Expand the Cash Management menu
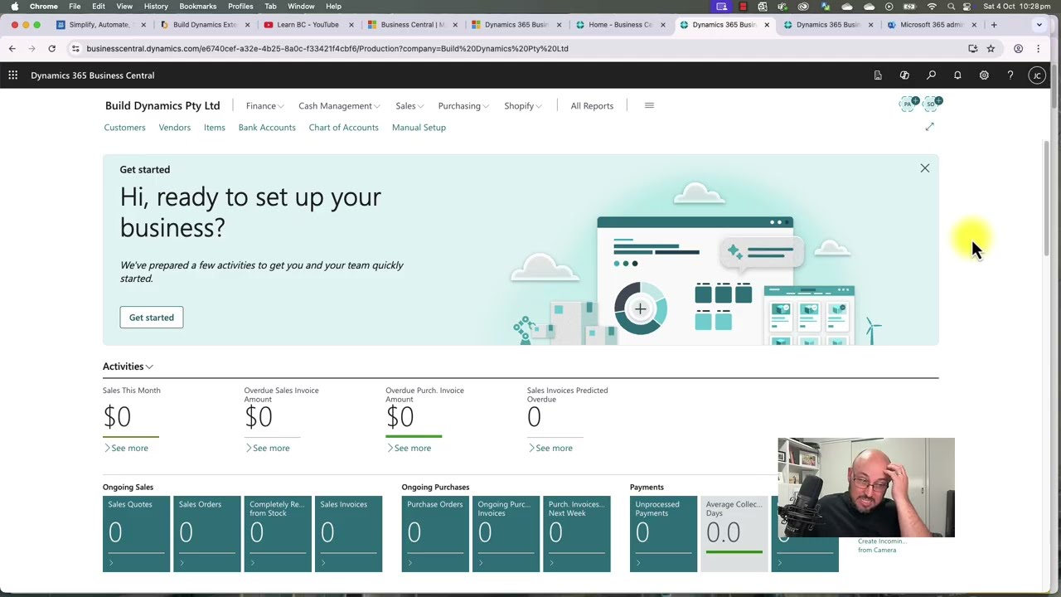 pyautogui.click(x=339, y=106)
